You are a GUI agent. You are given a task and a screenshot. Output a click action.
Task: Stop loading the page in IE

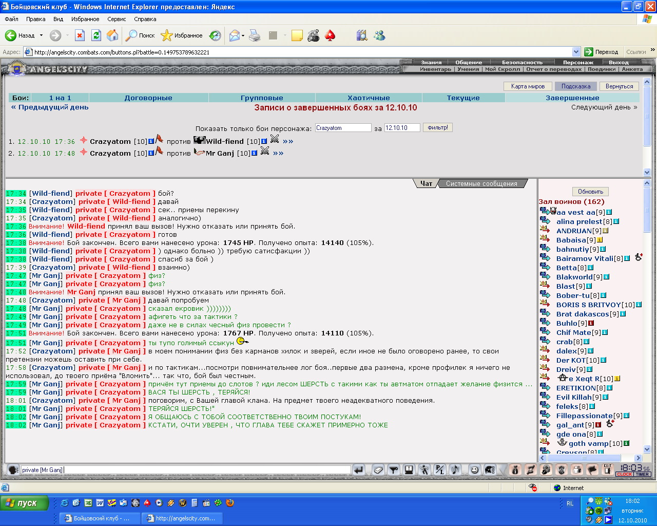[x=80, y=35]
